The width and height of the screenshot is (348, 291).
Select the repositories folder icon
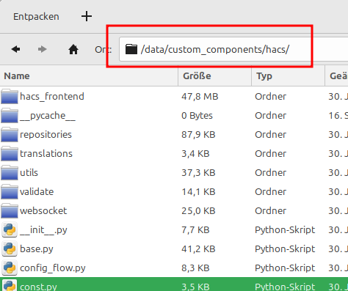[10, 135]
